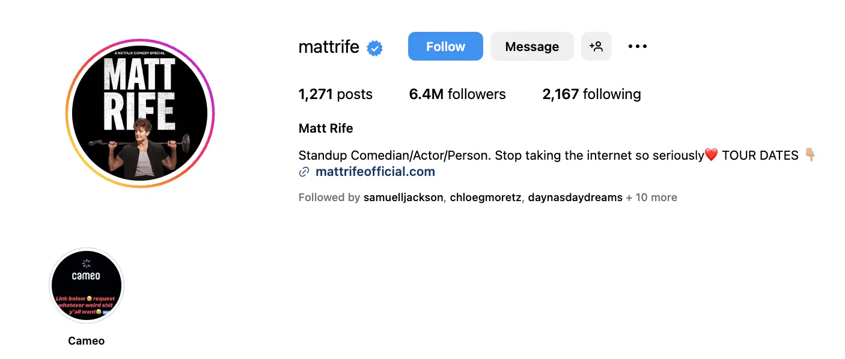Open the three-dot more options menu
The image size is (845, 359).
[x=637, y=46]
